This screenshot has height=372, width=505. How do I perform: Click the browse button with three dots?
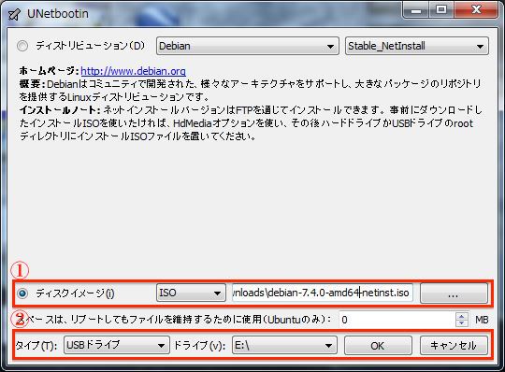pos(454,293)
